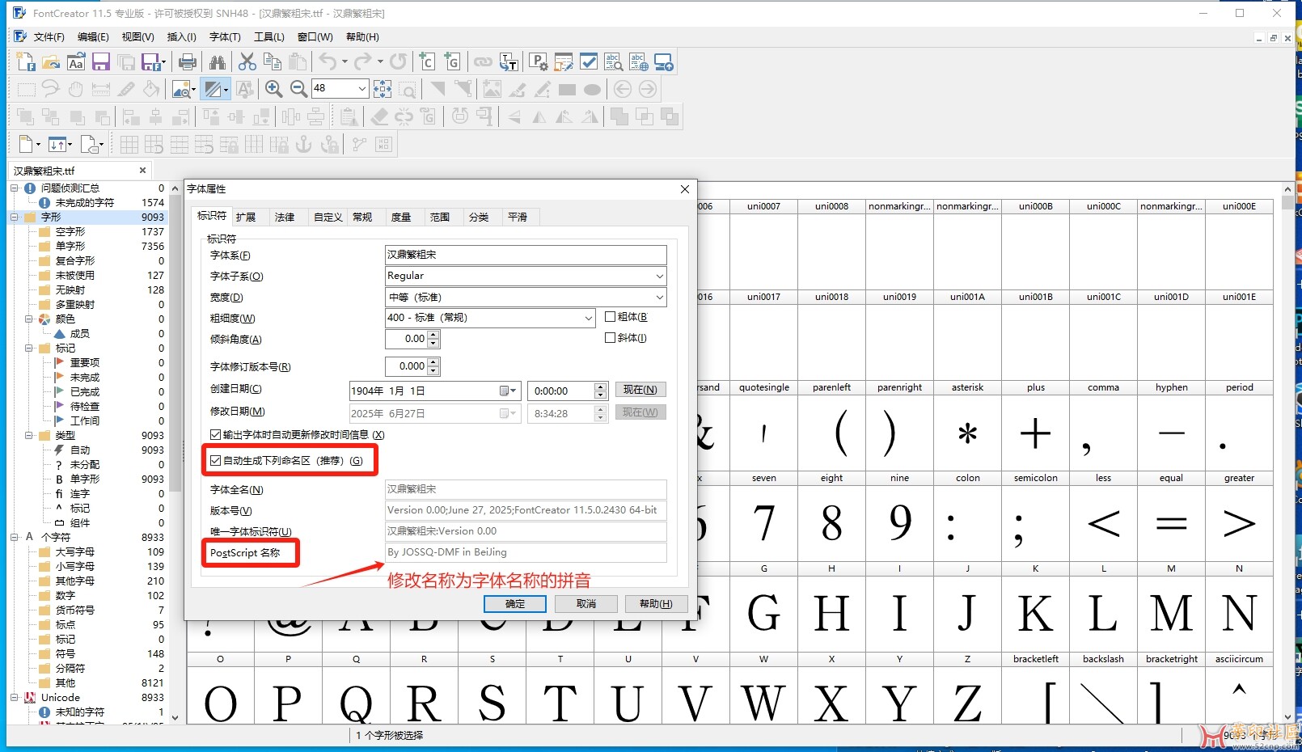Open the 文件(F) menu

tap(49, 37)
